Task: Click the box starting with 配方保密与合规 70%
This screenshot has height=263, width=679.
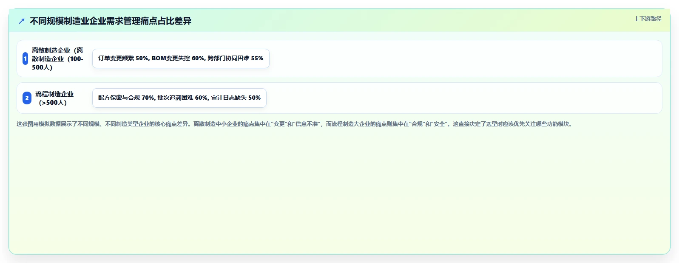Action: (x=179, y=98)
